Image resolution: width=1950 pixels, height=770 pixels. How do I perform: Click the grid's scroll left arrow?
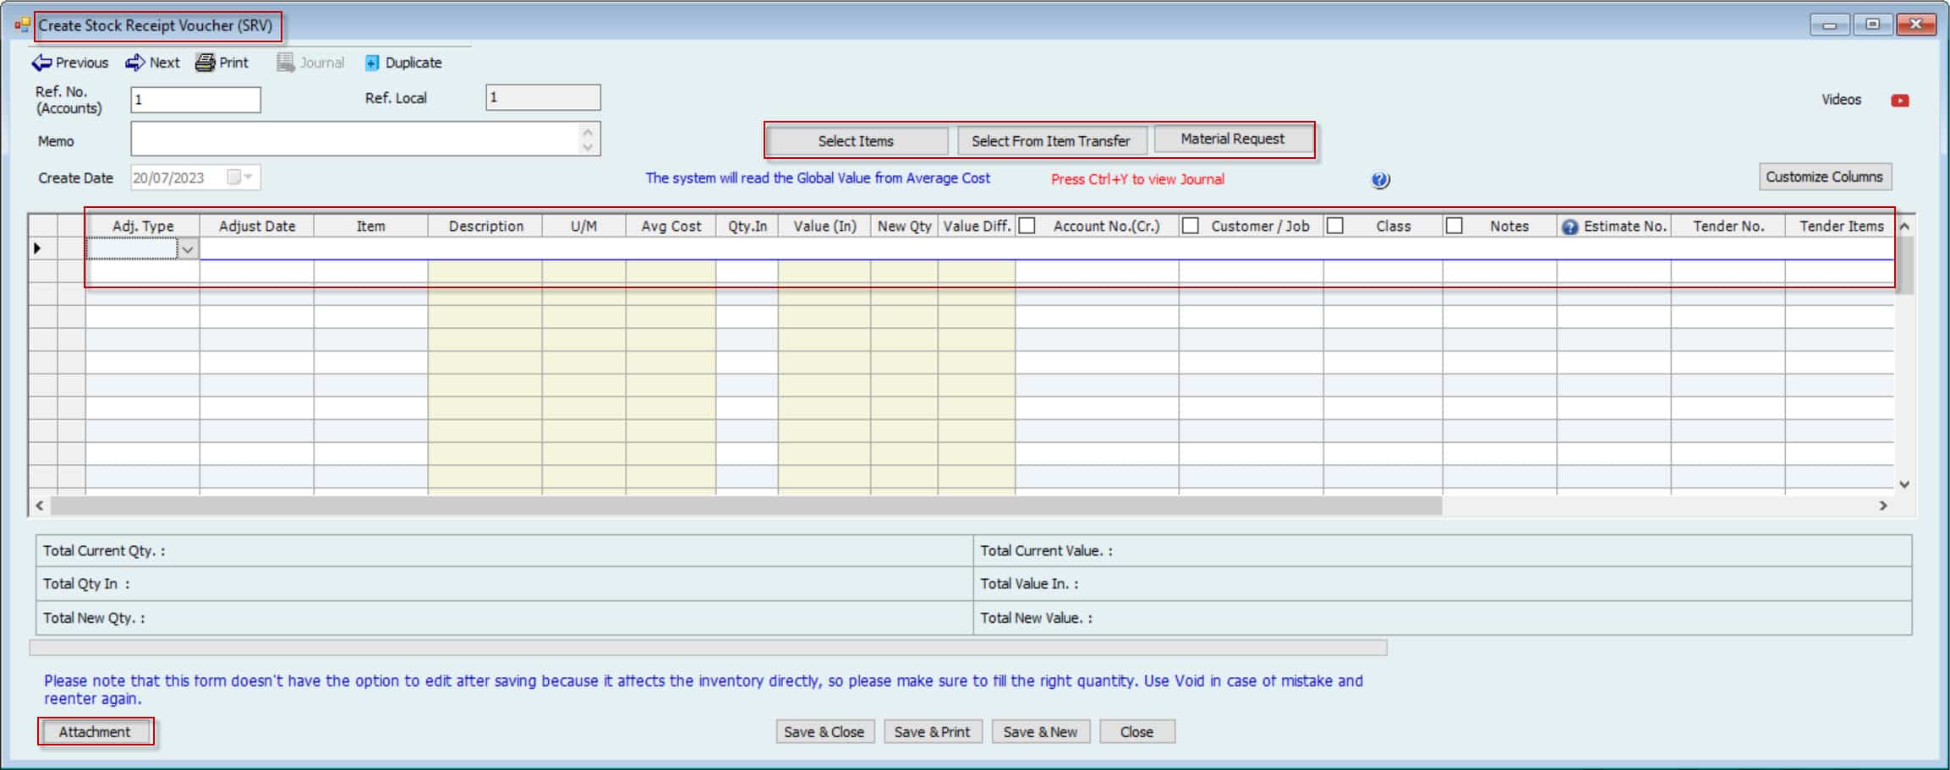pos(39,505)
